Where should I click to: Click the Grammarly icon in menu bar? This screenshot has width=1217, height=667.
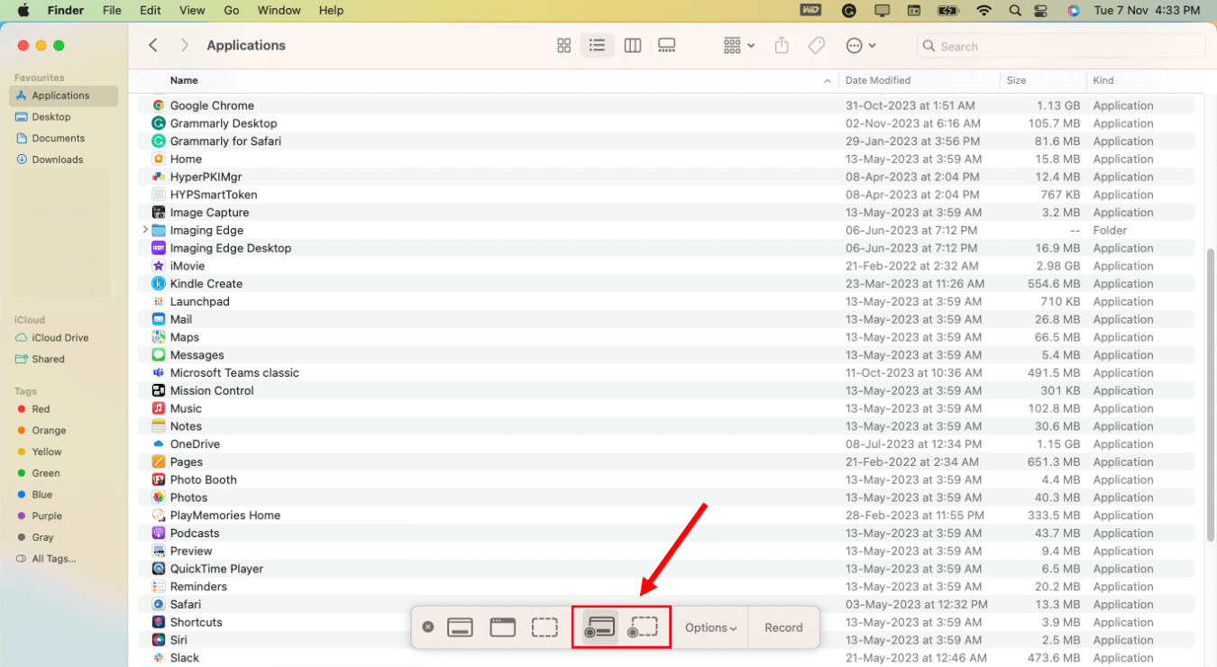point(848,11)
